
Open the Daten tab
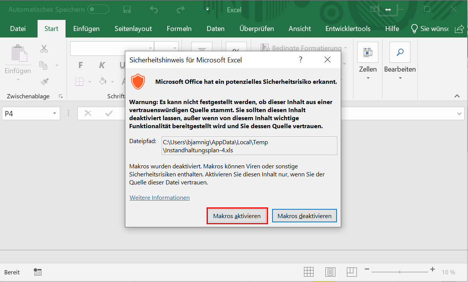coord(215,29)
